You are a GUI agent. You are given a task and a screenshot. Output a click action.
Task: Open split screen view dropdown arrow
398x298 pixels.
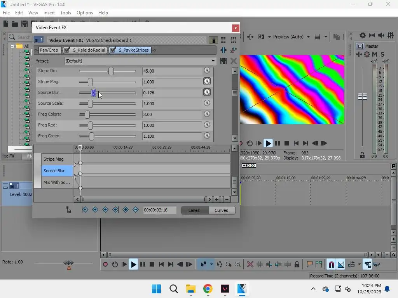pyautogui.click(x=269, y=37)
